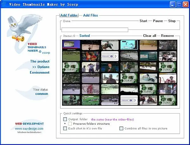Change output folder via 'the same' link
Viewport: 190px width, 145px height.
click(x=112, y=120)
